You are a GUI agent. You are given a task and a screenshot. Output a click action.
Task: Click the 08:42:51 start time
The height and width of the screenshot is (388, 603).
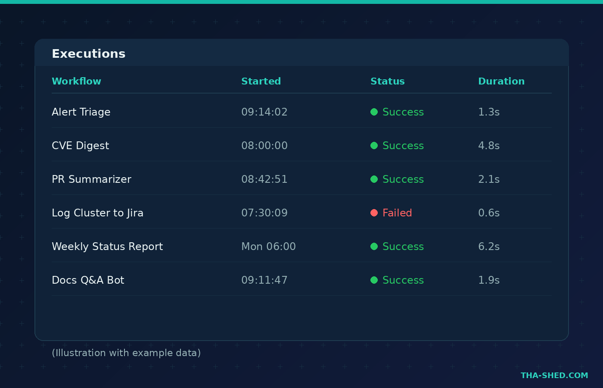click(264, 179)
